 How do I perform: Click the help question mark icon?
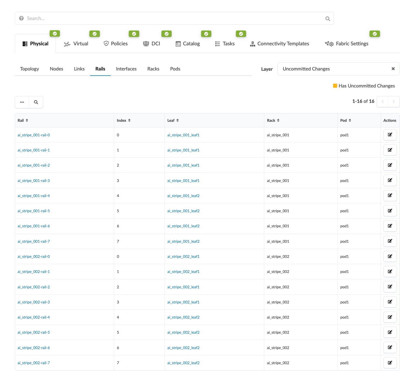pyautogui.click(x=21, y=18)
